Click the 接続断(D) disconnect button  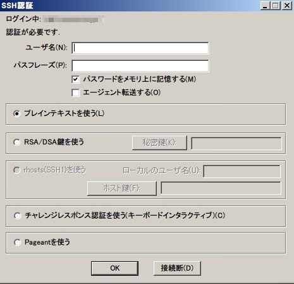177,268
